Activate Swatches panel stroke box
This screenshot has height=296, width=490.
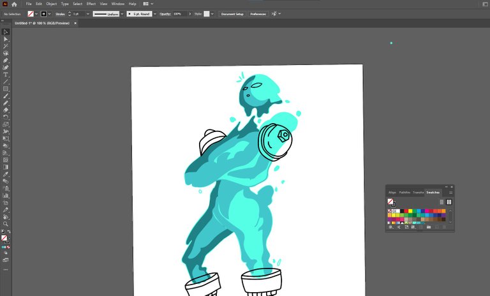click(394, 205)
